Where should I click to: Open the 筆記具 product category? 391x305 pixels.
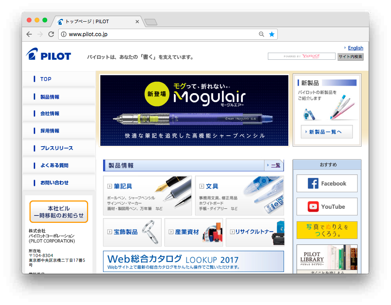pos(148,196)
